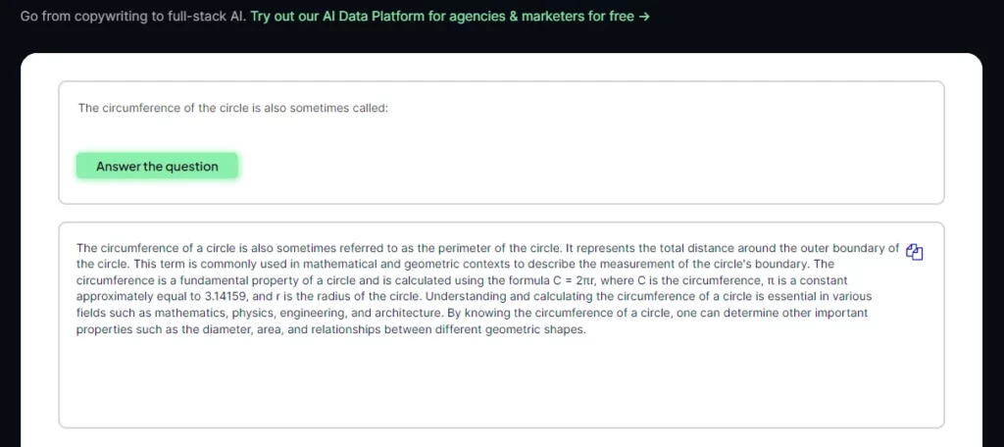Viewport: 1004px width, 447px height.
Task: Open the AI Data Platform free trial link
Action: click(x=450, y=17)
